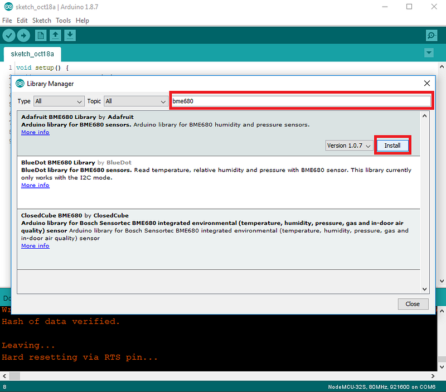Click the Close button in Library Manager
Screen dimensions: 446x392
coord(413,304)
